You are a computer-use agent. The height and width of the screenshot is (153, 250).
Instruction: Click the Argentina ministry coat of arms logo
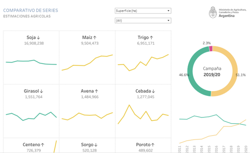point(213,12)
